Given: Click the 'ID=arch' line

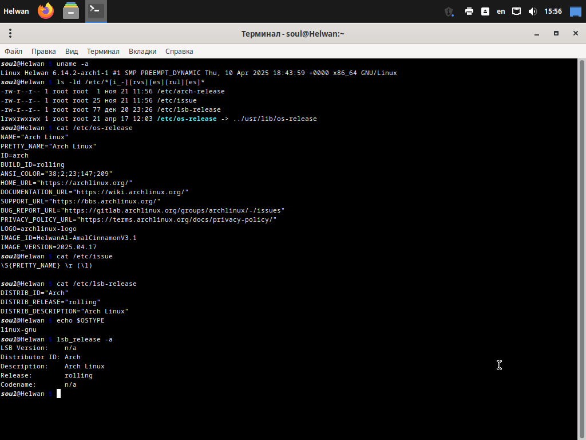Looking at the screenshot, I should (14, 155).
